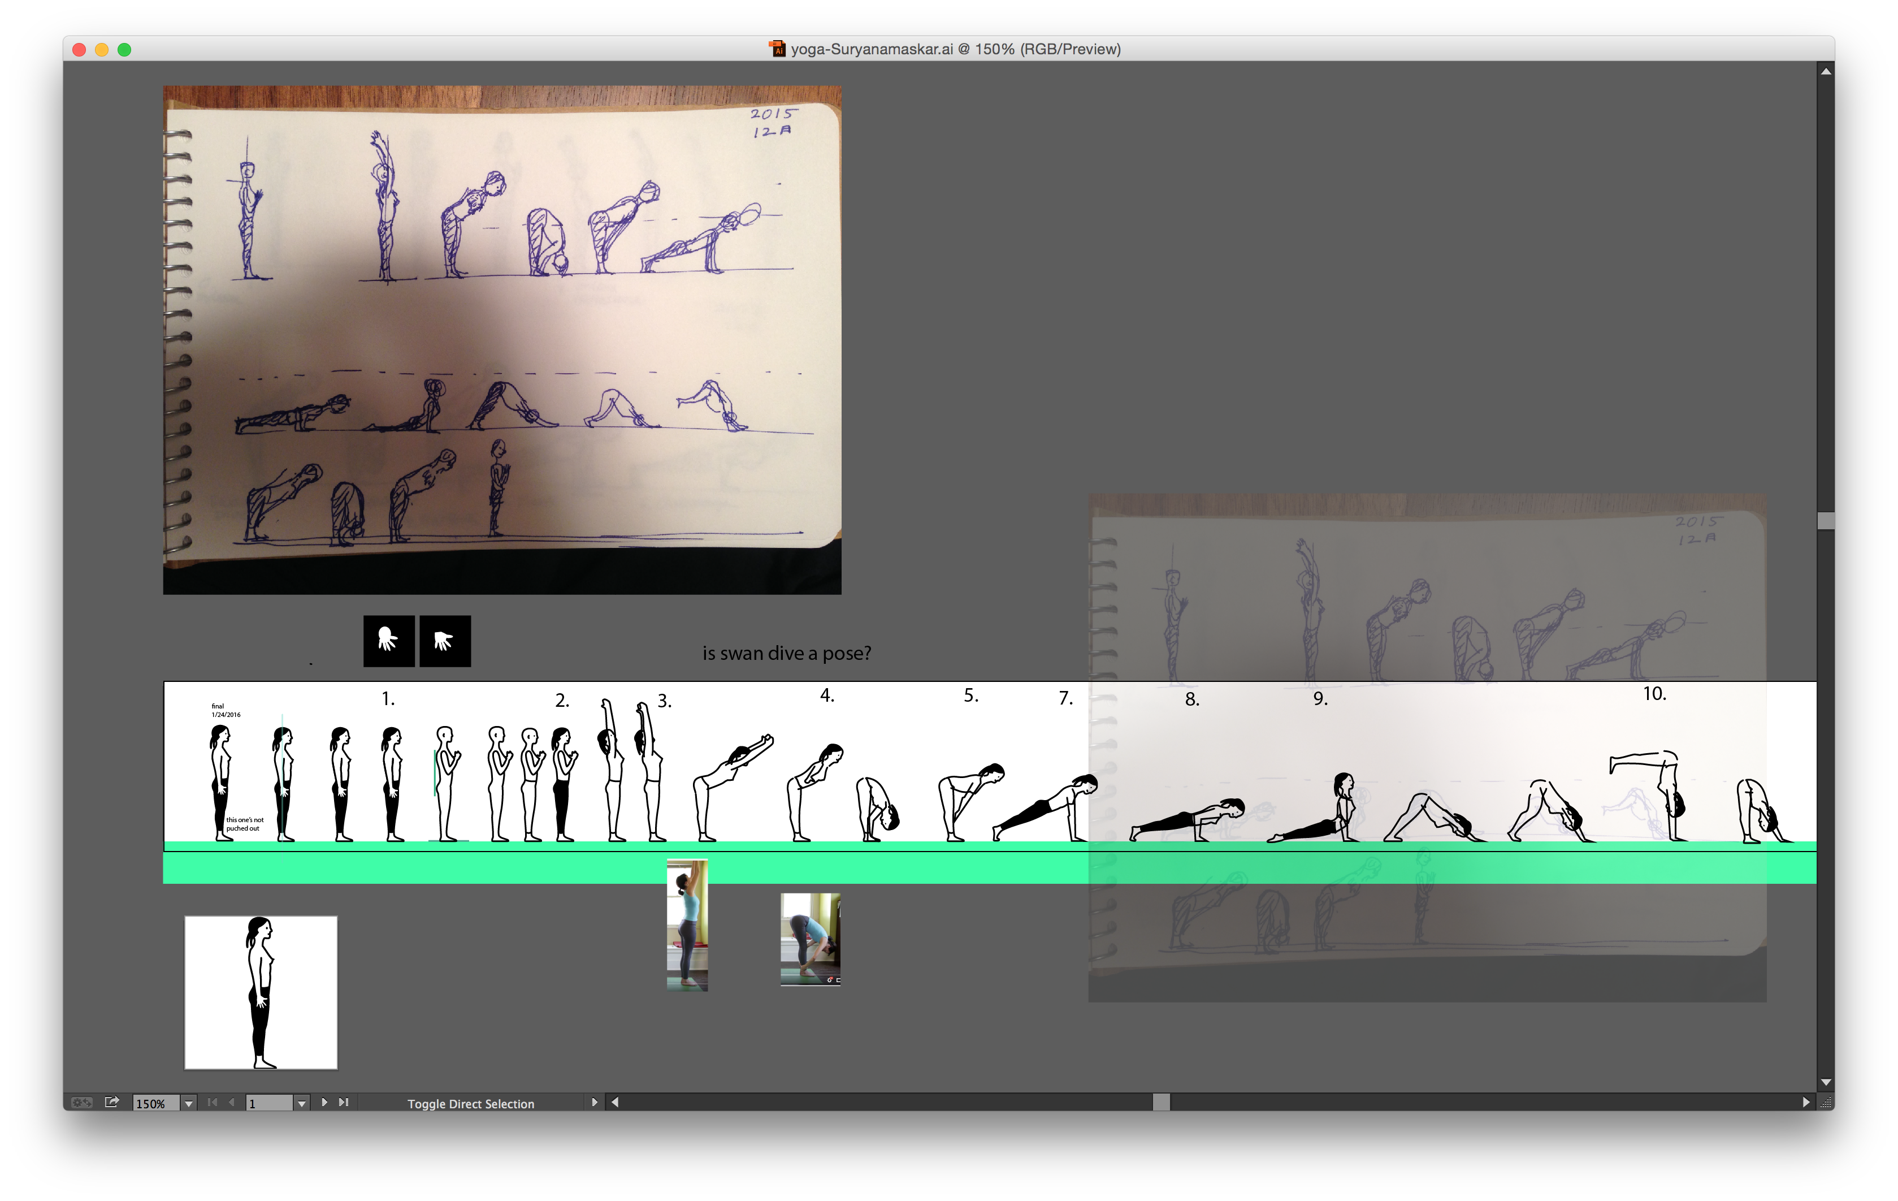Image resolution: width=1898 pixels, height=1201 pixels.
Task: Click the pose number '1.' label
Action: (x=388, y=699)
